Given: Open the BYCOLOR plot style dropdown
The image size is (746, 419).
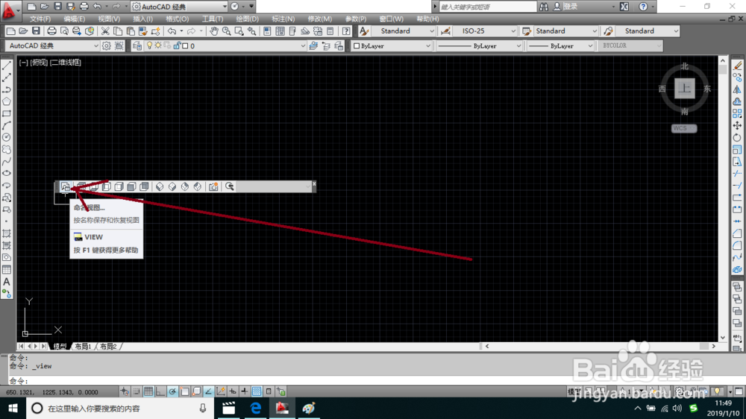Looking at the screenshot, I should click(x=630, y=45).
